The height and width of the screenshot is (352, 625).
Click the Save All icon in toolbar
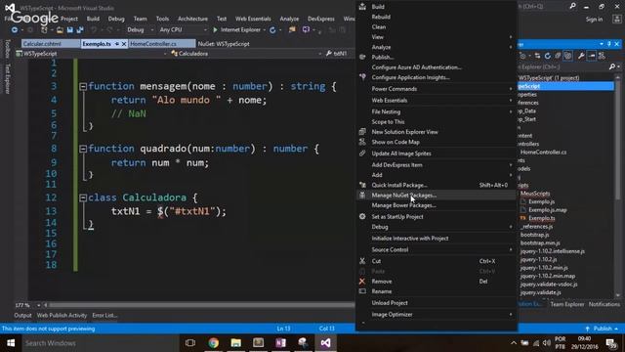click(x=80, y=30)
